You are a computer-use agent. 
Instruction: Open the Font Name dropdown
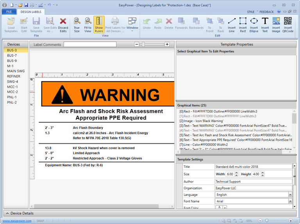pos(290,201)
